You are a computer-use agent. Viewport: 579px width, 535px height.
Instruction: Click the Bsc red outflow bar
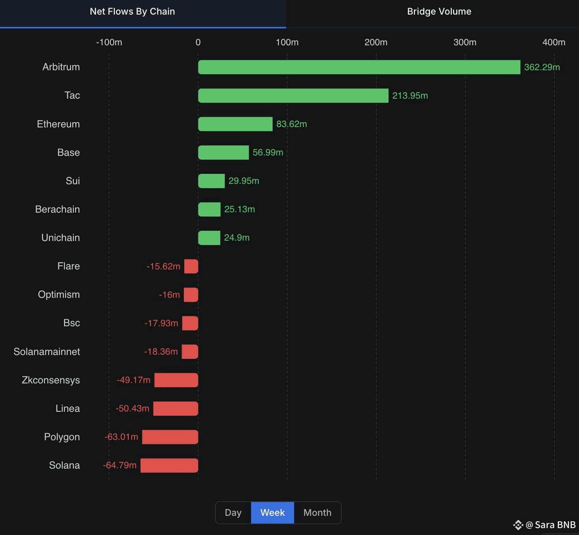[190, 323]
